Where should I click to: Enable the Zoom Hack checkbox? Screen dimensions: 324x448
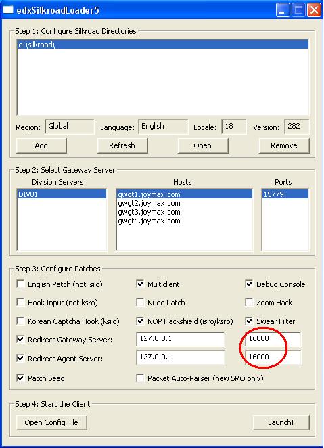pyautogui.click(x=249, y=303)
